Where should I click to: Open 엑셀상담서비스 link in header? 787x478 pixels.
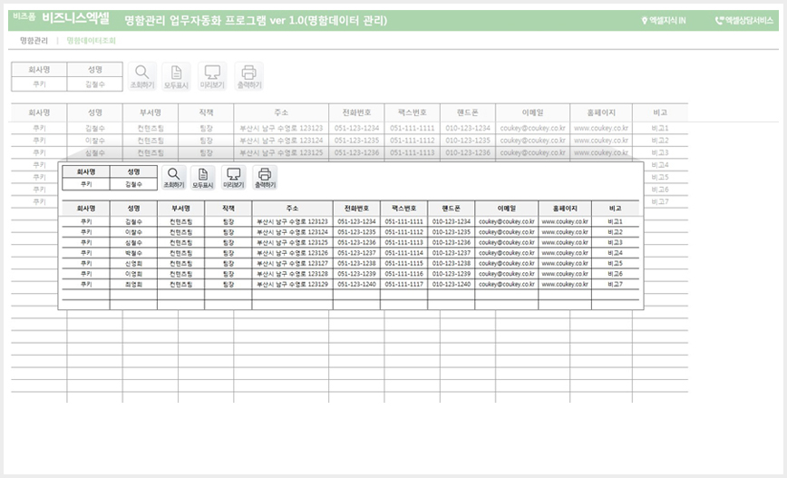[744, 21]
